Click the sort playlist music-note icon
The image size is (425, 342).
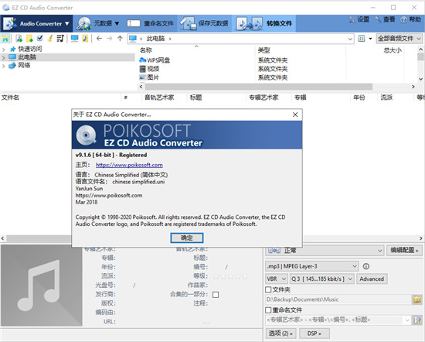(x=60, y=38)
